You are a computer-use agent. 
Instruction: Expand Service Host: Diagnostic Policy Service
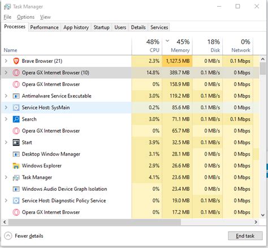tap(6, 200)
